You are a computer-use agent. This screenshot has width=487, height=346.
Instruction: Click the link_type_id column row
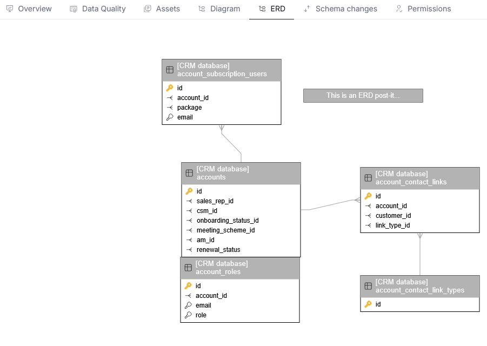click(x=393, y=225)
